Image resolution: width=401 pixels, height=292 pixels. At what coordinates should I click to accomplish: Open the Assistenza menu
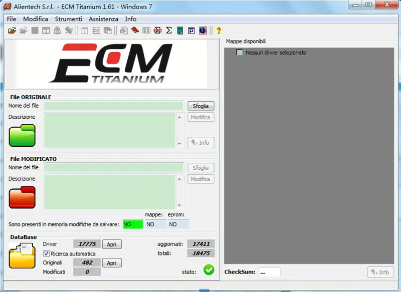(x=104, y=19)
